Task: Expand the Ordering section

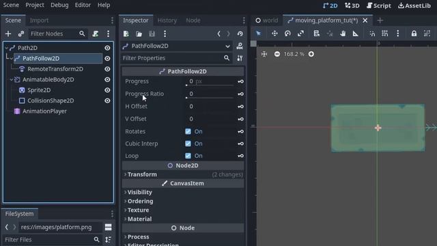Action: pyautogui.click(x=183, y=202)
